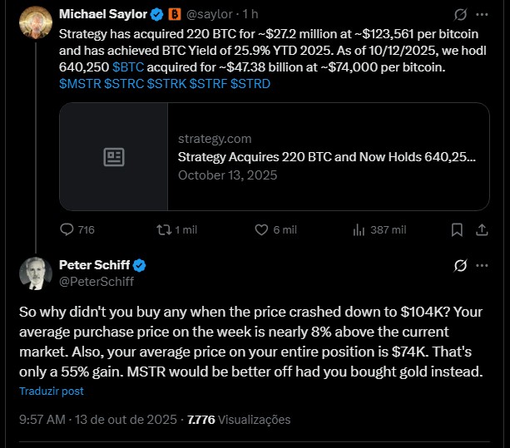Click Grok icon on Saylor's tweet
Viewport: 510px width, 448px height.
pyautogui.click(x=459, y=15)
